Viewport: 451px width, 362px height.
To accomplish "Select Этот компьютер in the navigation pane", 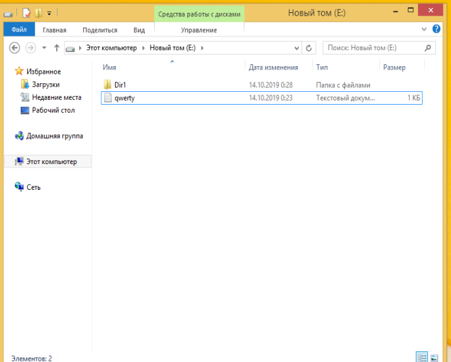I will tap(51, 161).
